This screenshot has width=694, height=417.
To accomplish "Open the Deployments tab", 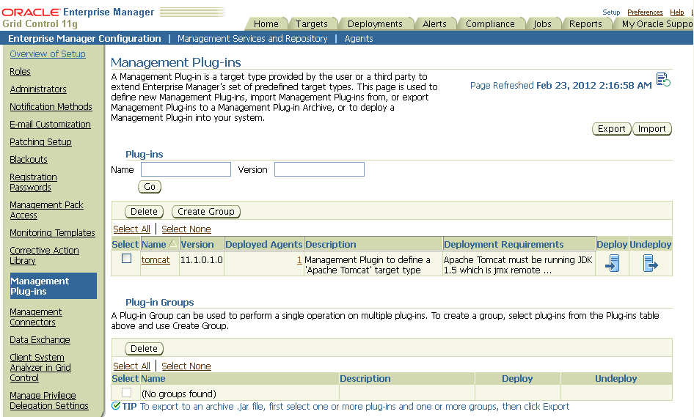I will click(375, 24).
